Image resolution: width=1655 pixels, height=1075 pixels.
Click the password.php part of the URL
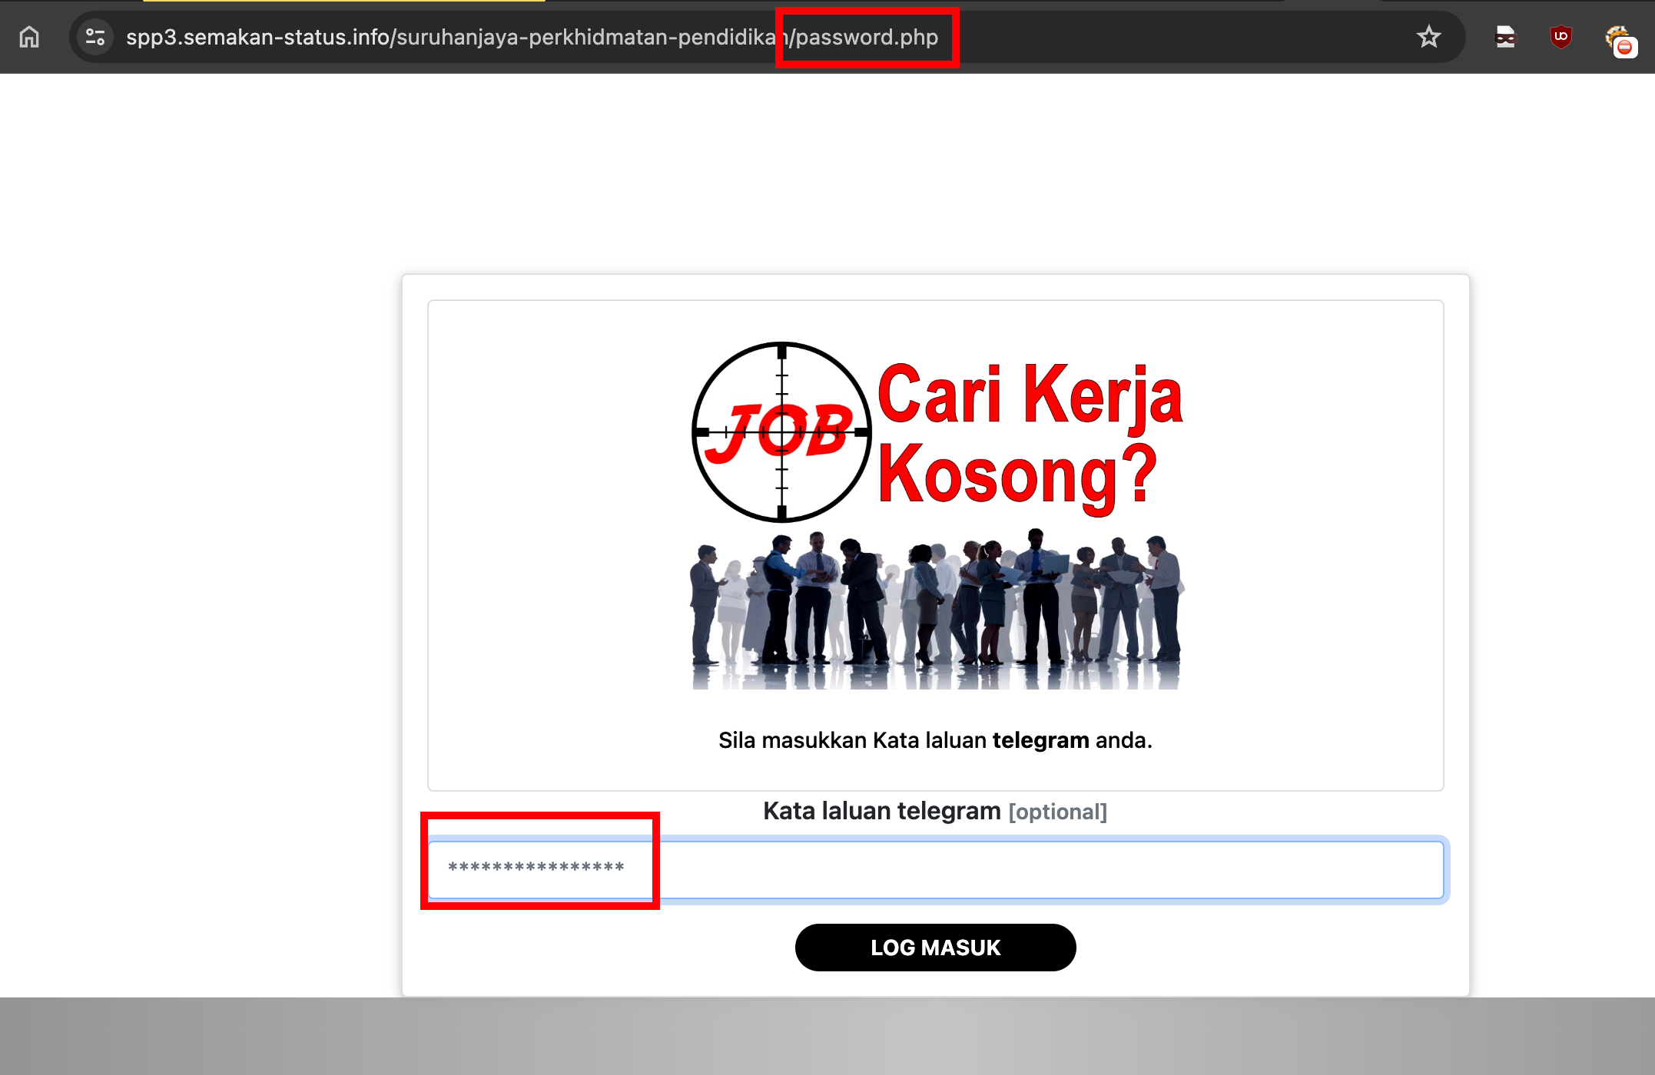[867, 37]
